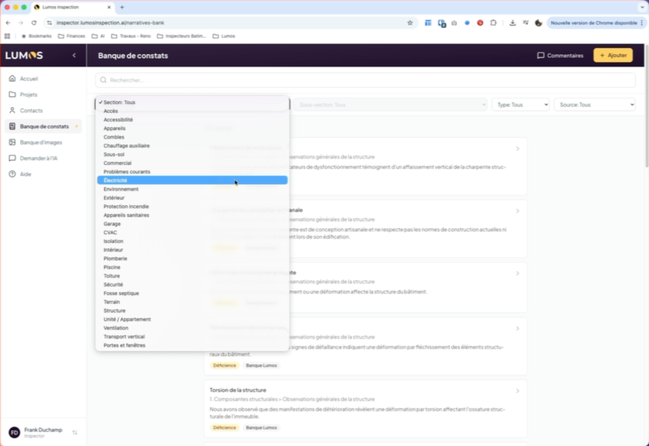Open the Chrome extensions puzzle icon
Viewport: 649px width, 446px height.
coord(493,23)
